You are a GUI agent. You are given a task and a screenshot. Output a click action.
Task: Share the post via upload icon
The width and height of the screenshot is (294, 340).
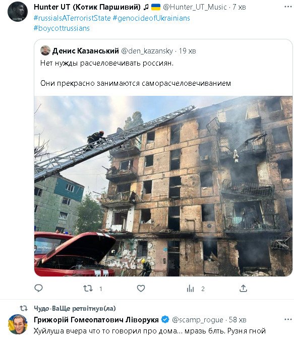(243, 289)
